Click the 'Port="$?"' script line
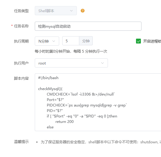 tap(55, 100)
